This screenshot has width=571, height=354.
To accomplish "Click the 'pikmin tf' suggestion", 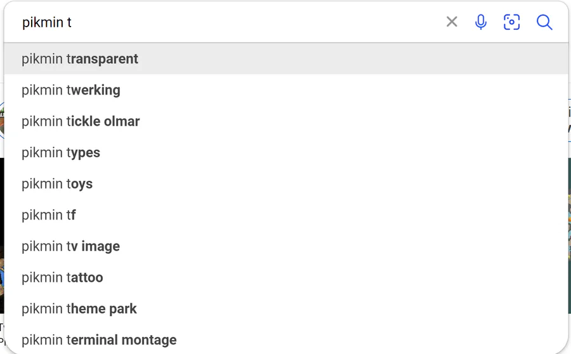I will tap(49, 215).
